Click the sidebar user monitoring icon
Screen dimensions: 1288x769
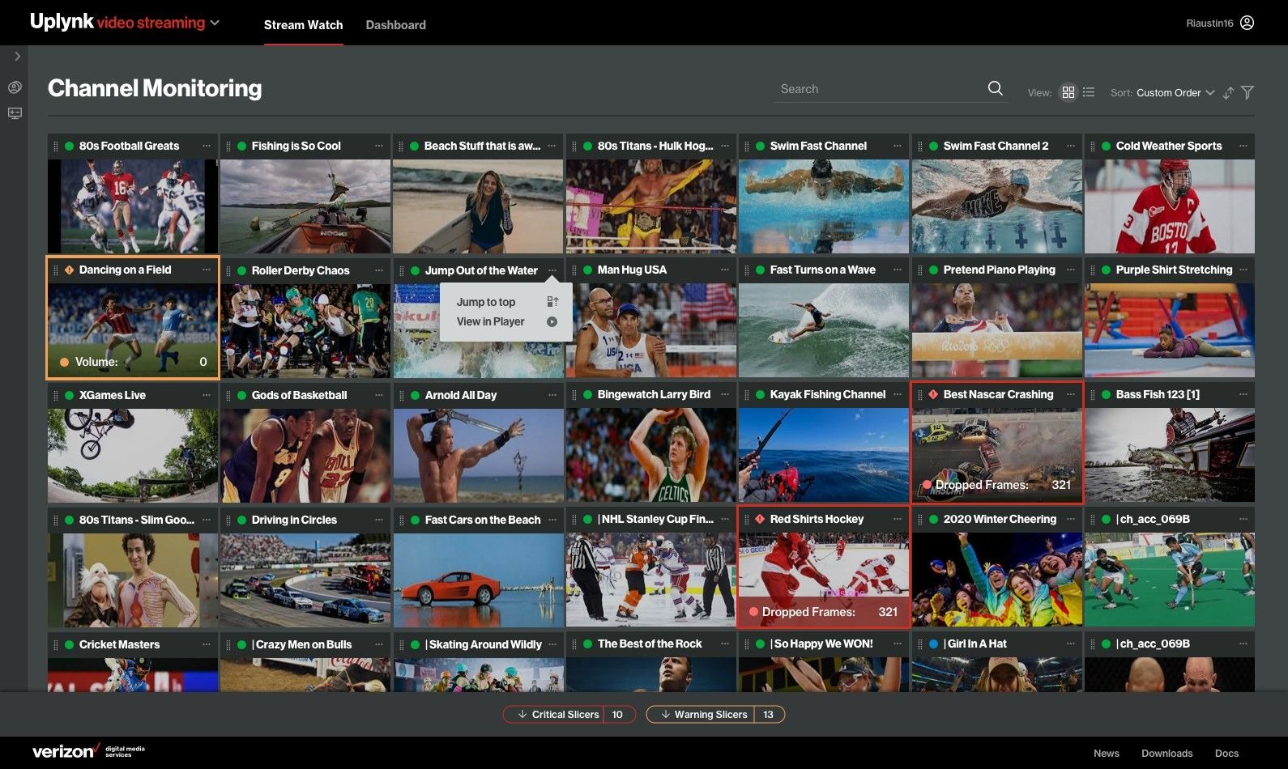click(15, 87)
